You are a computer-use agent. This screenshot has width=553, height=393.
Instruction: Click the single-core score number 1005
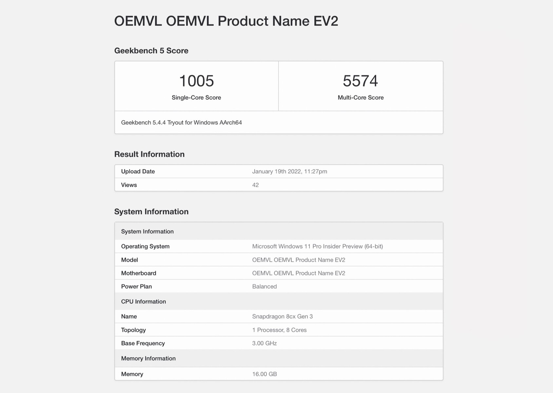click(196, 81)
